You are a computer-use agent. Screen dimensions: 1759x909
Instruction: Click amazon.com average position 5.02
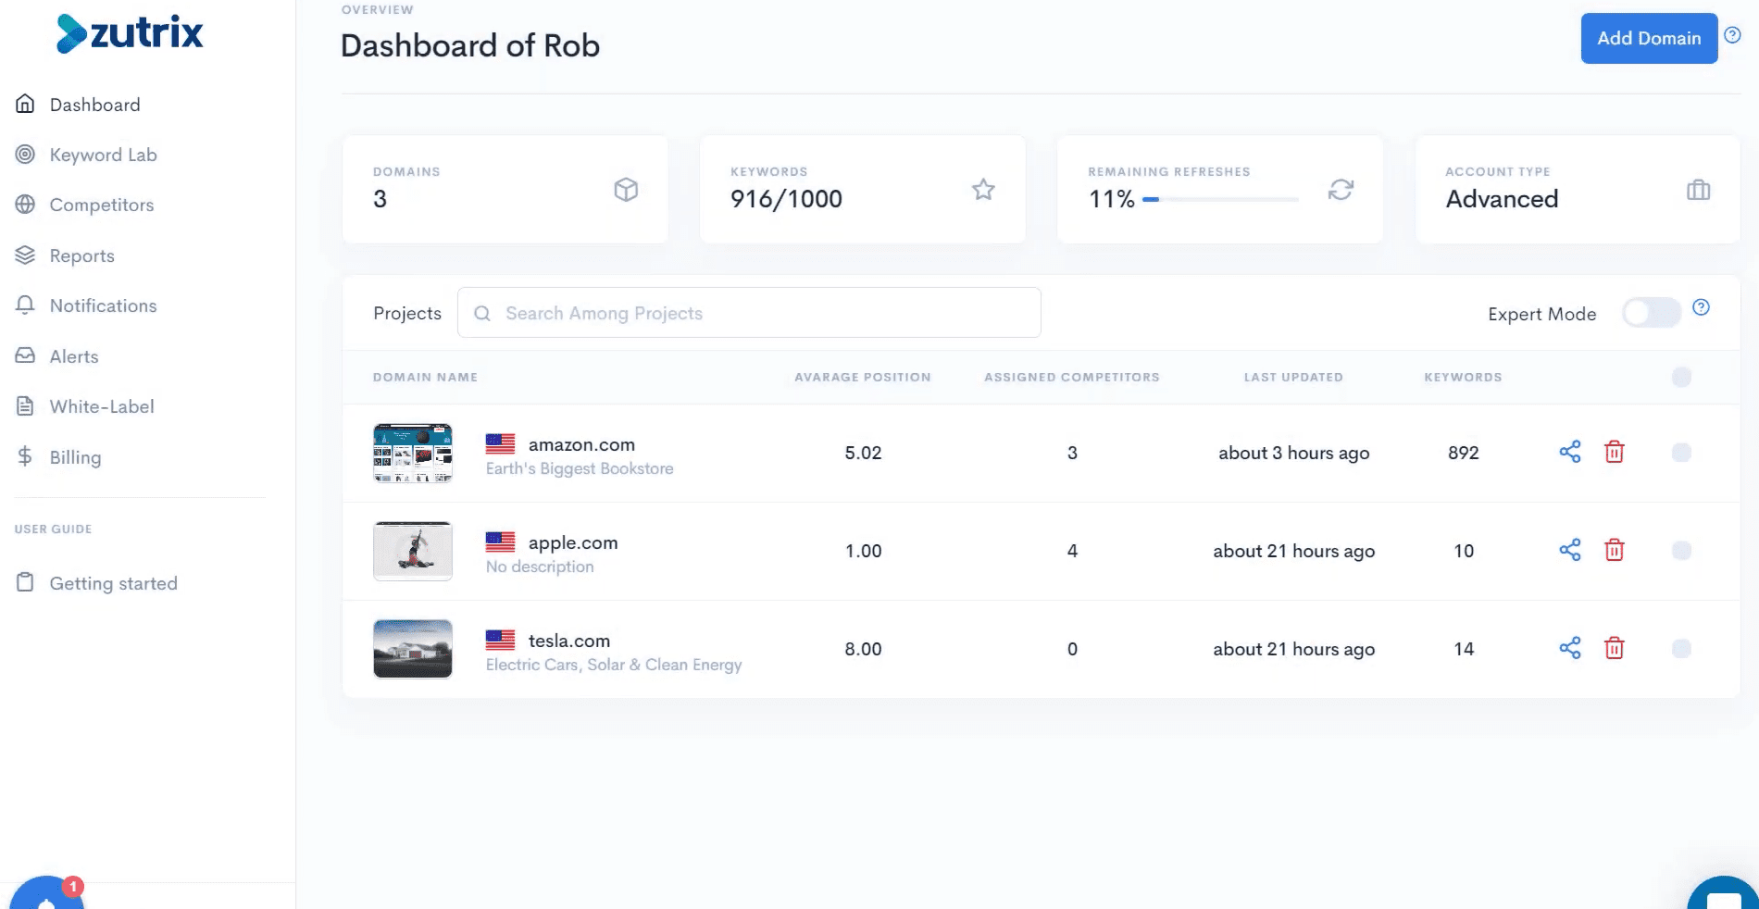click(x=863, y=453)
